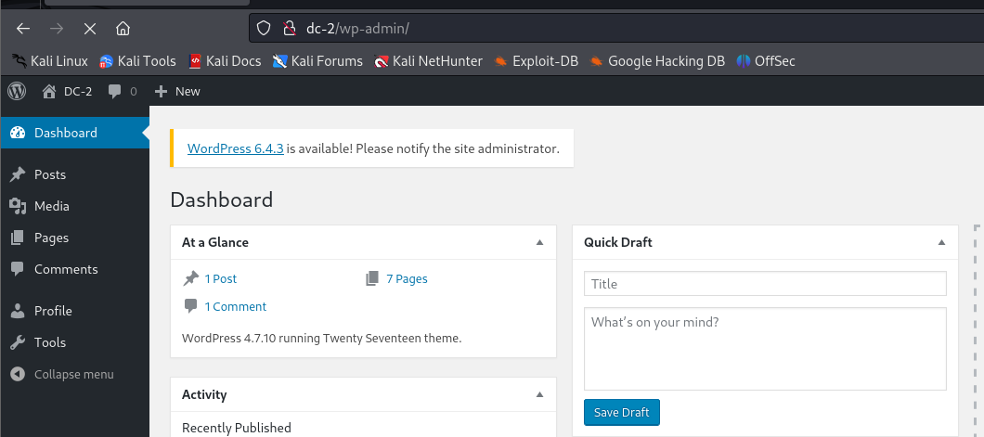The image size is (984, 437).
Task: Click the Posts pushpin icon in sidebar
Action: pos(18,175)
